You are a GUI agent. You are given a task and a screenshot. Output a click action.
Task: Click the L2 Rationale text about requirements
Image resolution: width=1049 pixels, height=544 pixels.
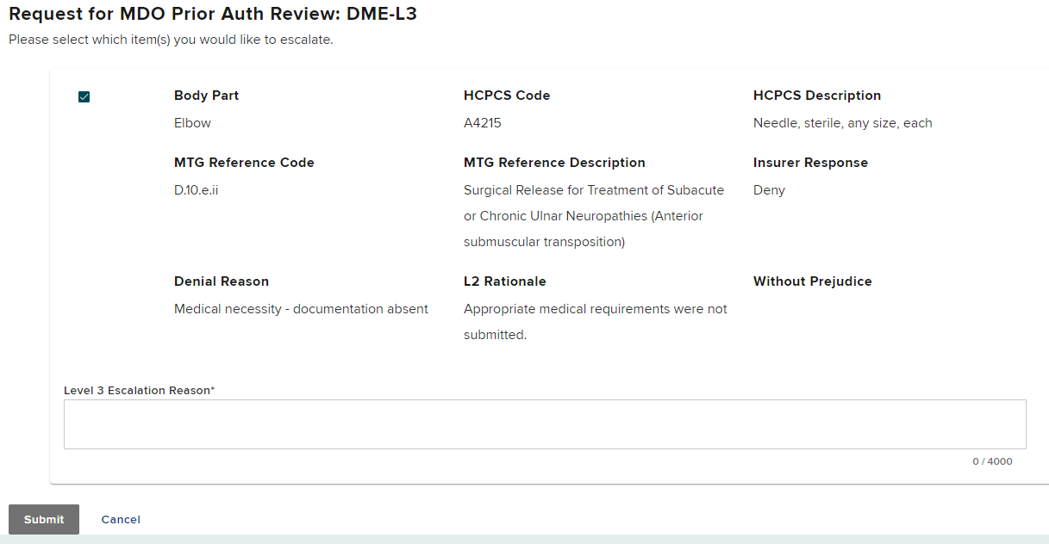click(x=595, y=321)
